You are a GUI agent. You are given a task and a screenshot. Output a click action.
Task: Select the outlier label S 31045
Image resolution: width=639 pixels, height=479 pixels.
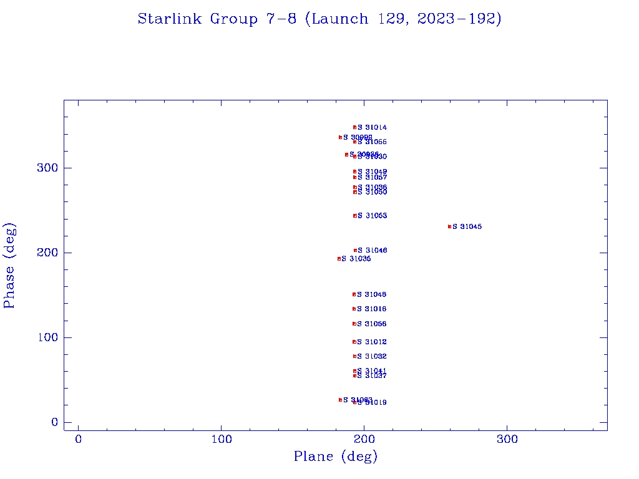click(467, 226)
